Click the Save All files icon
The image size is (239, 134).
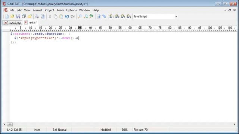tap(24, 16)
